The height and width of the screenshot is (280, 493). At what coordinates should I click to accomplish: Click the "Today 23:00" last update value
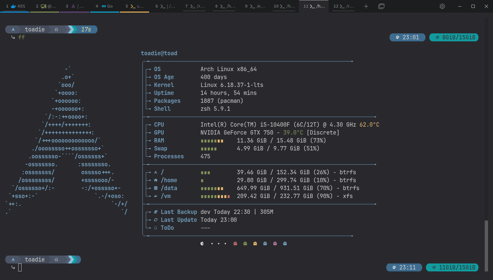coord(219,220)
